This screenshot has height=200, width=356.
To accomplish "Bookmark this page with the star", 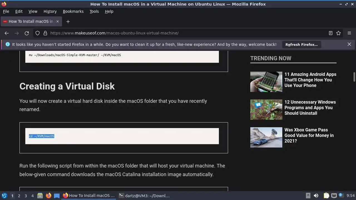I will pyautogui.click(x=338, y=33).
